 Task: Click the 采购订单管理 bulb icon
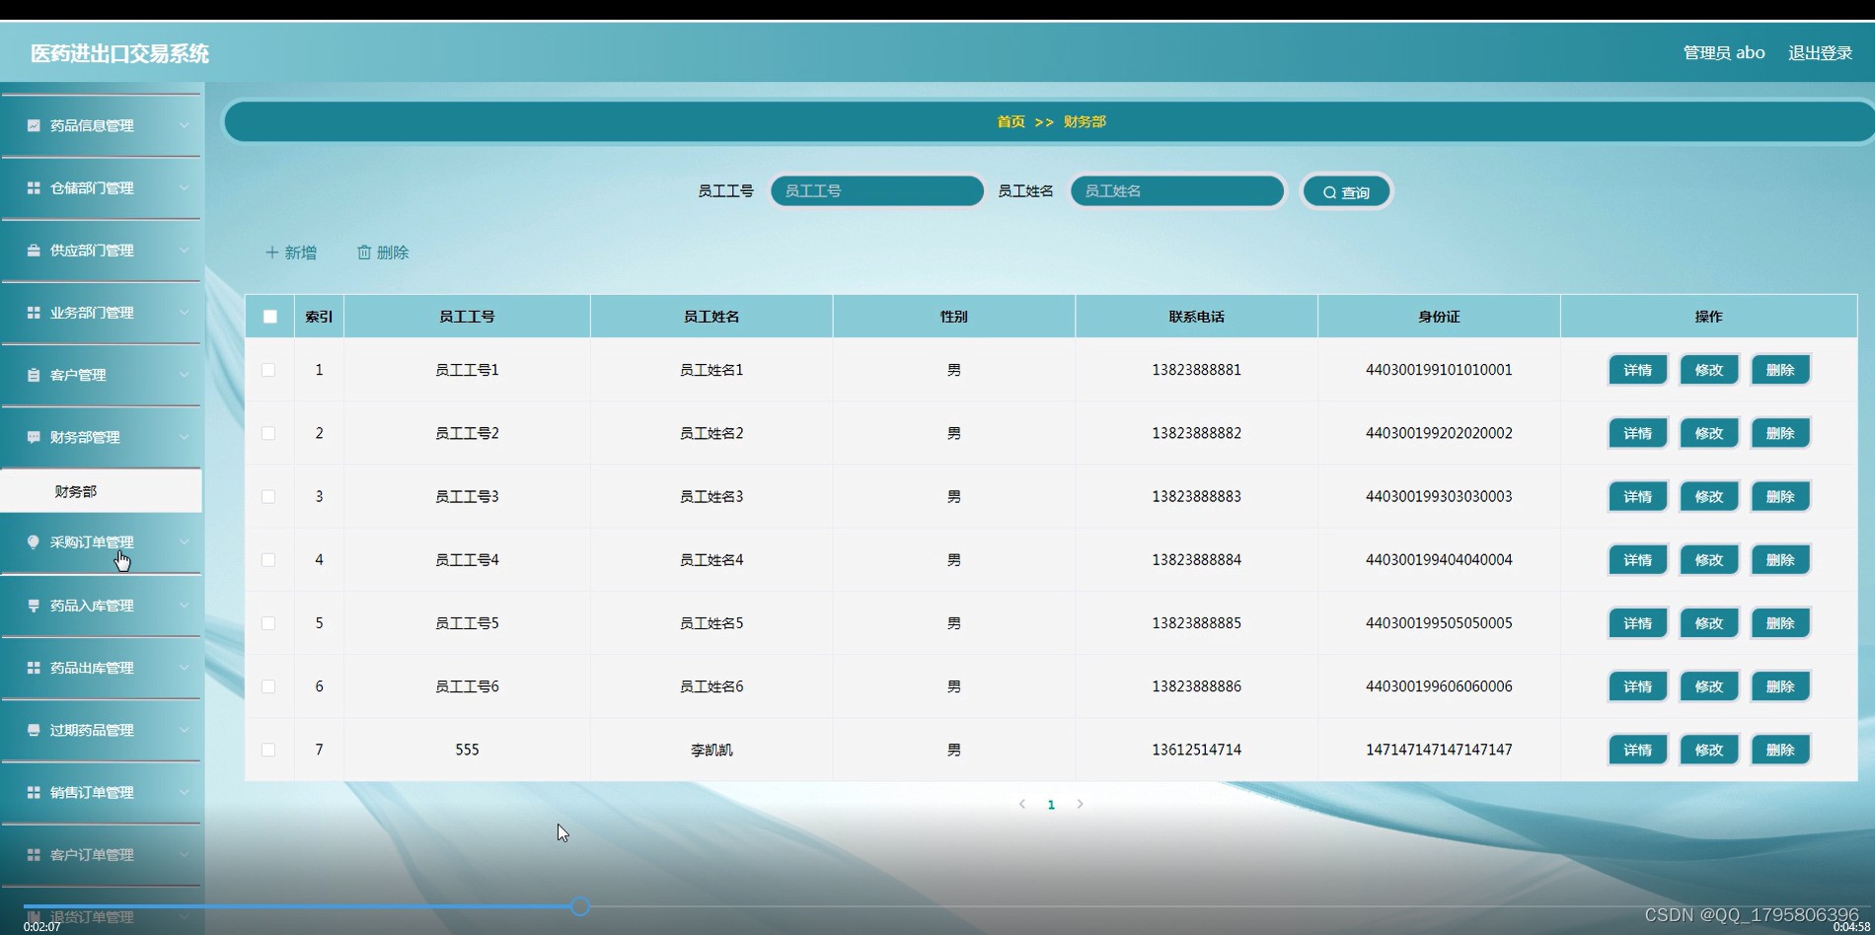[34, 541]
